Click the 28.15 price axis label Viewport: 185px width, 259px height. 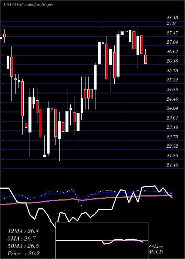172,18
